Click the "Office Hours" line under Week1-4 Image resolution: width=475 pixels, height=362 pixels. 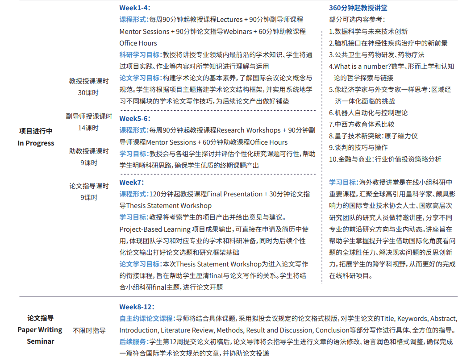click(x=138, y=43)
